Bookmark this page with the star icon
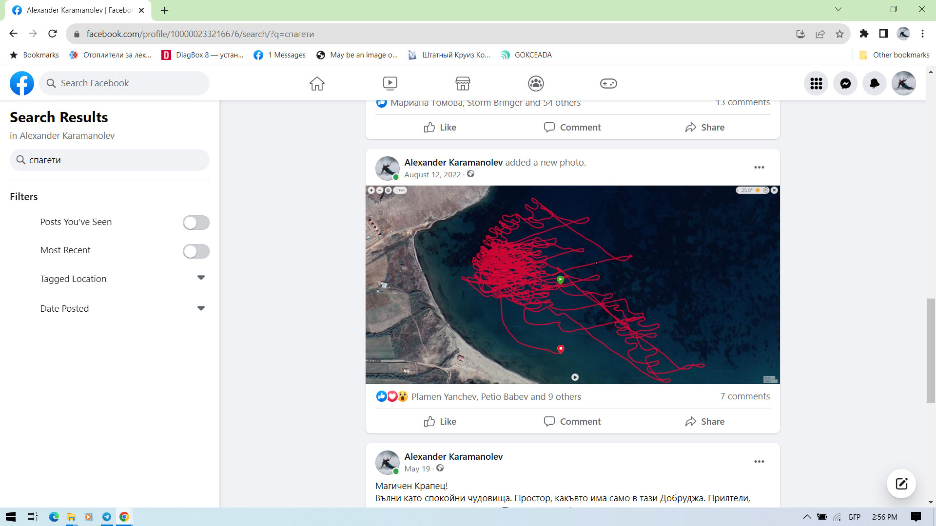936x526 pixels. pos(839,34)
